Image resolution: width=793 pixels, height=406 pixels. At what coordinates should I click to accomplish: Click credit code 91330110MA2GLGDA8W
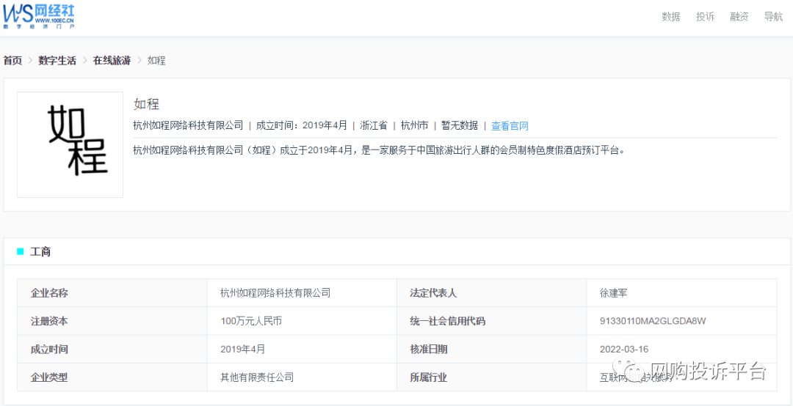653,321
